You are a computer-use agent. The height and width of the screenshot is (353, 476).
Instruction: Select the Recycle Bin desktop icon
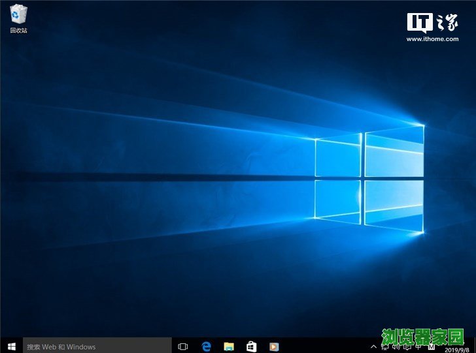click(x=18, y=17)
